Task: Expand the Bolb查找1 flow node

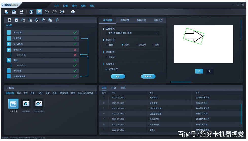Action: click(x=9, y=44)
